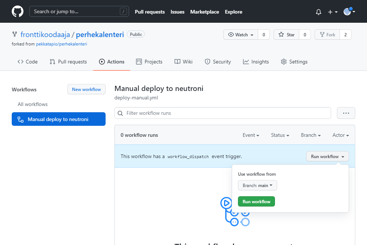Click the GitHub Octocat logo

tap(18, 11)
